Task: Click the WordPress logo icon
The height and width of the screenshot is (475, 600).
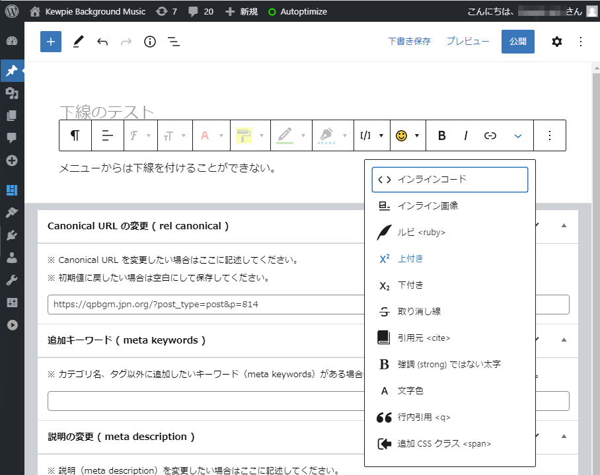Action: click(12, 11)
